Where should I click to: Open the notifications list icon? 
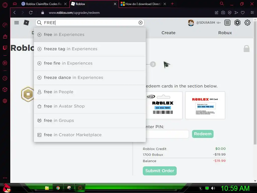(x=227, y=23)
